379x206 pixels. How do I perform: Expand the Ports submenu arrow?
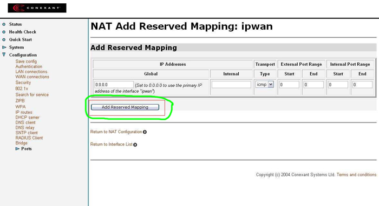coord(17,149)
